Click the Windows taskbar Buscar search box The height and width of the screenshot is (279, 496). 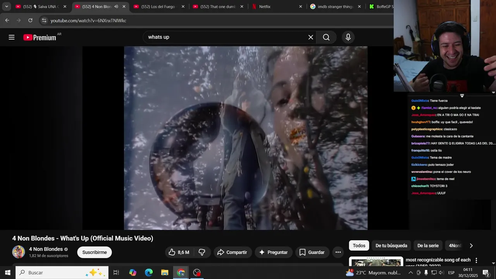[x=62, y=272]
